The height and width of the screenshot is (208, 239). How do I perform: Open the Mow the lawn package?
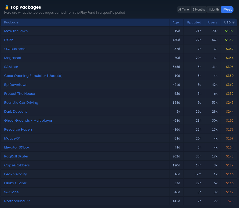(x=16, y=31)
